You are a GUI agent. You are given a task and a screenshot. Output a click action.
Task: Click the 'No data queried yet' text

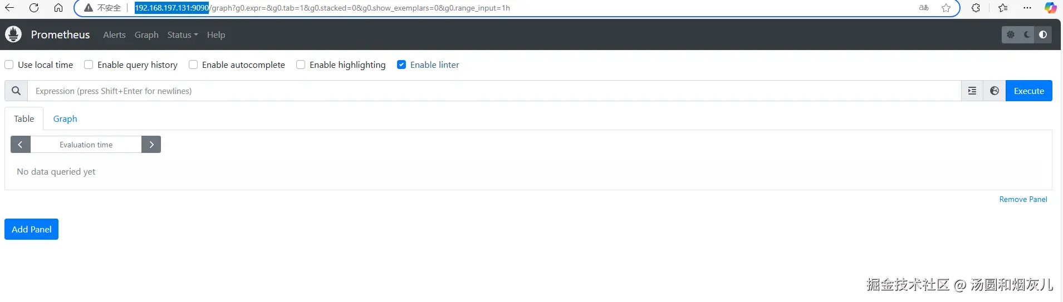(56, 171)
